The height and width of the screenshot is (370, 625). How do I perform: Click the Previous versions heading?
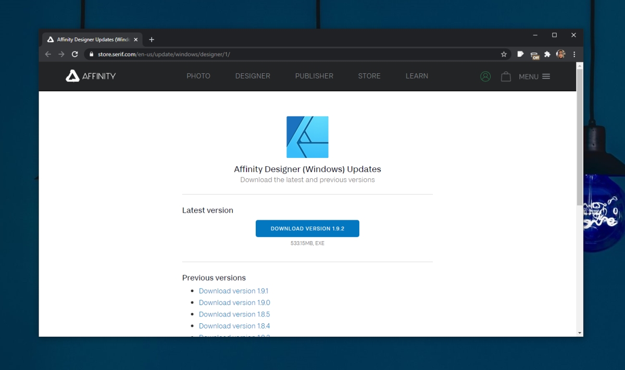pyautogui.click(x=214, y=277)
